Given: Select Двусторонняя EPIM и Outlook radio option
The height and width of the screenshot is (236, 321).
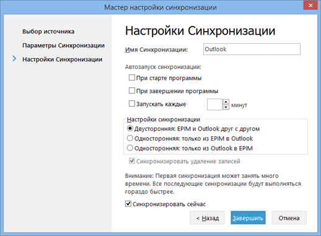Looking at the screenshot, I should [x=130, y=128].
